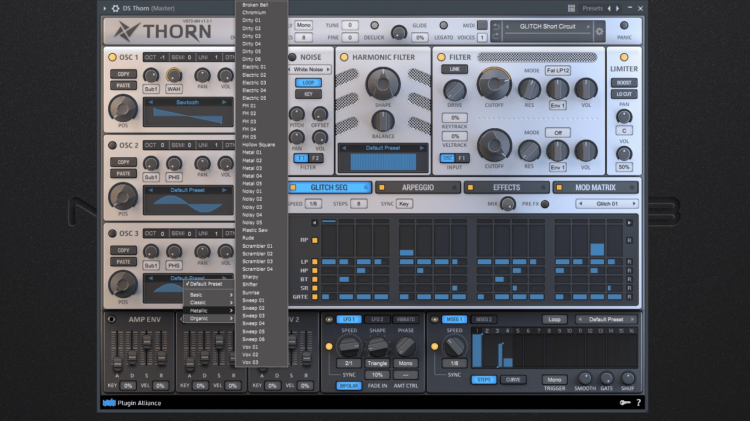Toggle Pre FX switch
This screenshot has width=750, height=421.
[545, 204]
